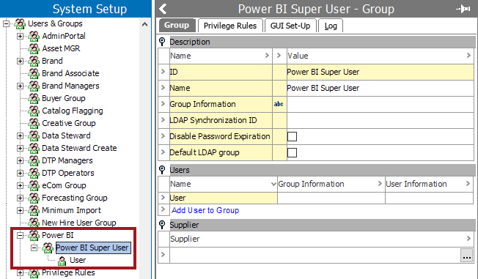Click the pin icon in the title bar
This screenshot has width=478, height=279.
tap(463, 9)
